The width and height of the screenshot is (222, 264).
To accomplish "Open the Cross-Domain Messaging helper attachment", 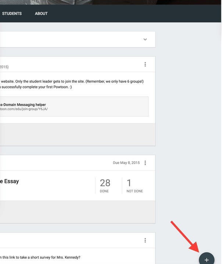I will [x=23, y=104].
